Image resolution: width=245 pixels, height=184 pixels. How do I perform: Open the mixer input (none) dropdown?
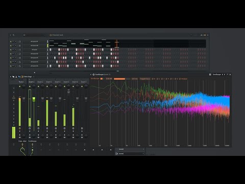click(x=130, y=149)
